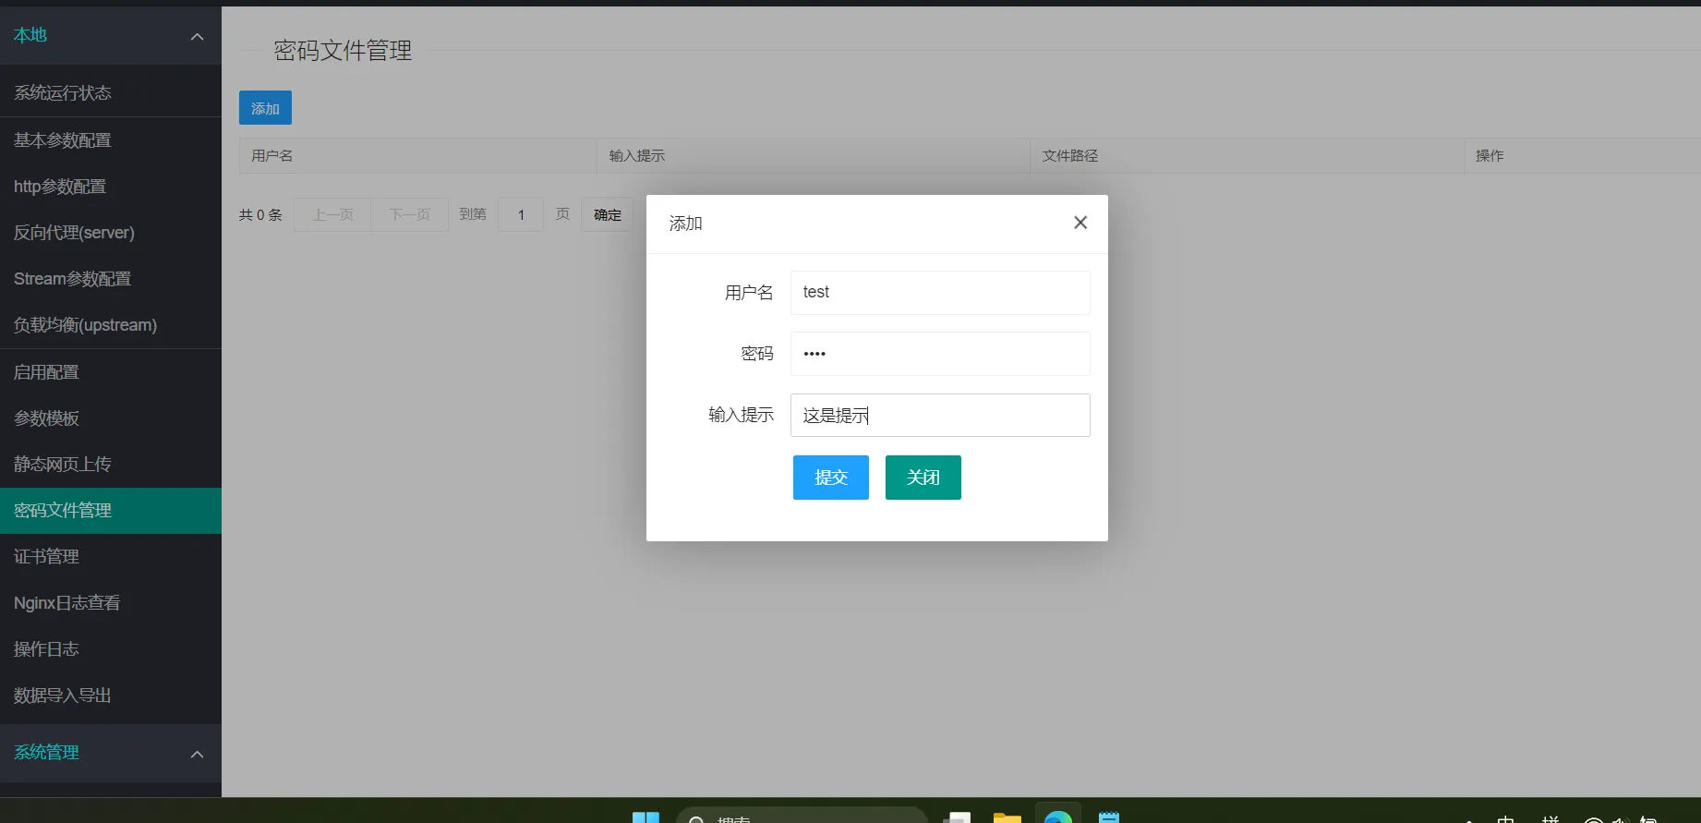Open the Notepad icon in the taskbar
The width and height of the screenshot is (1701, 823).
[1109, 817]
